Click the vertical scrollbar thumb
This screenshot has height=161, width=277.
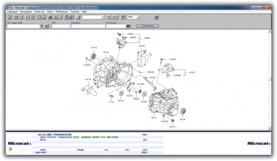coord(269,79)
